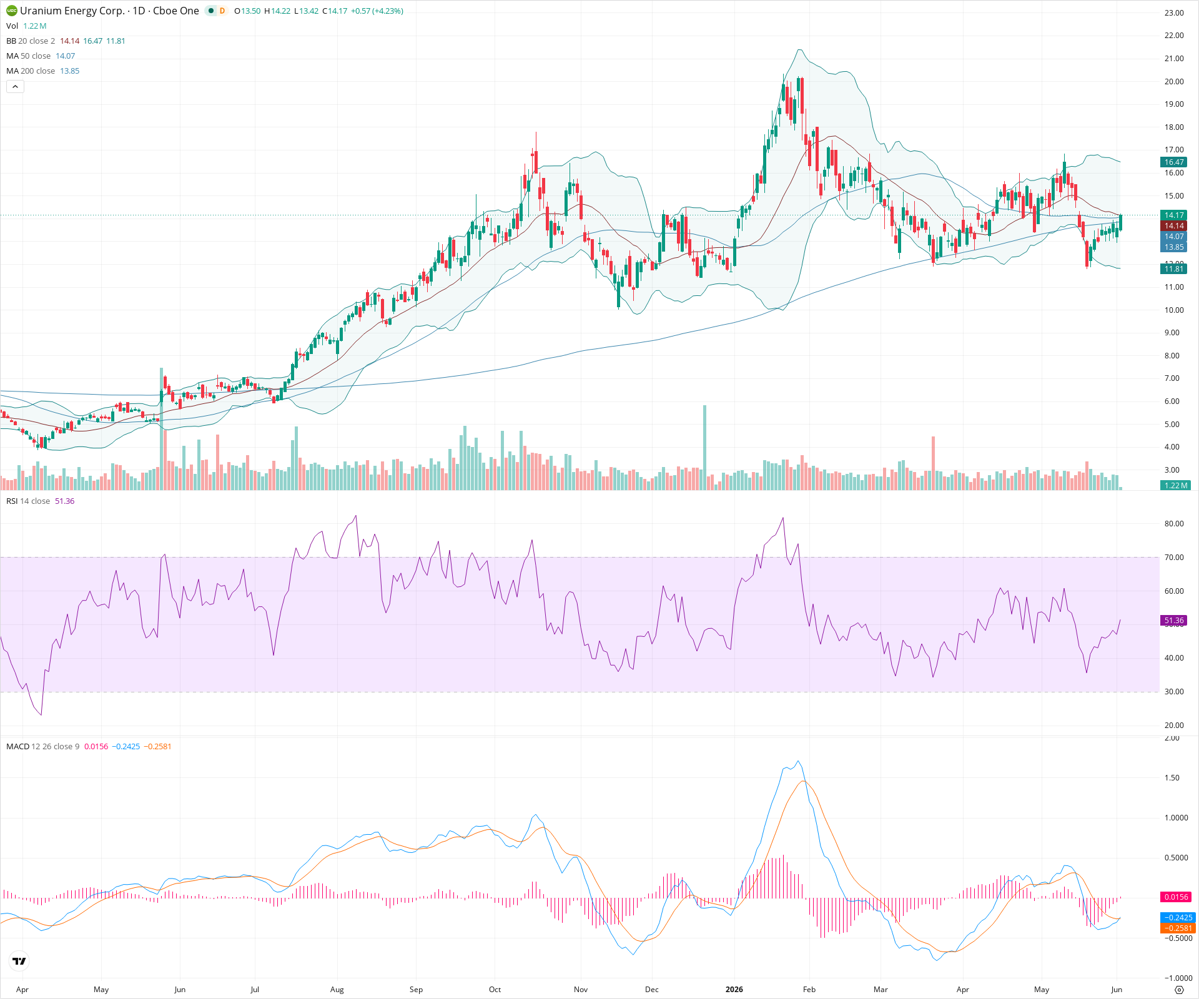The height and width of the screenshot is (999, 1199).
Task: Click the 16.47 price axis tag
Action: click(x=1174, y=162)
